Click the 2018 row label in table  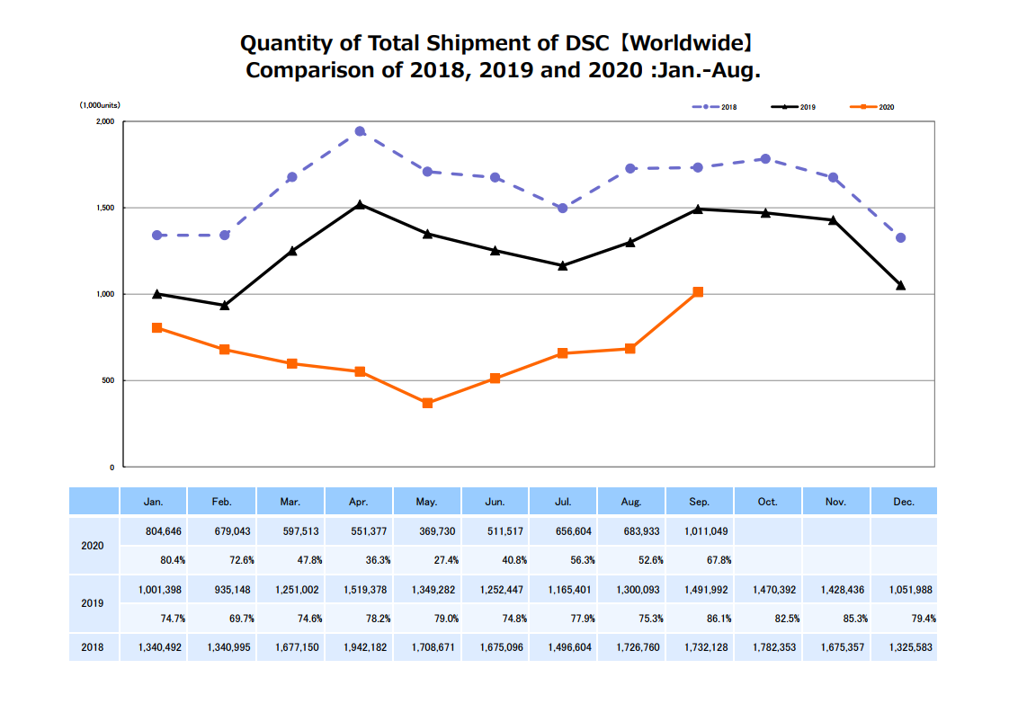click(x=93, y=647)
